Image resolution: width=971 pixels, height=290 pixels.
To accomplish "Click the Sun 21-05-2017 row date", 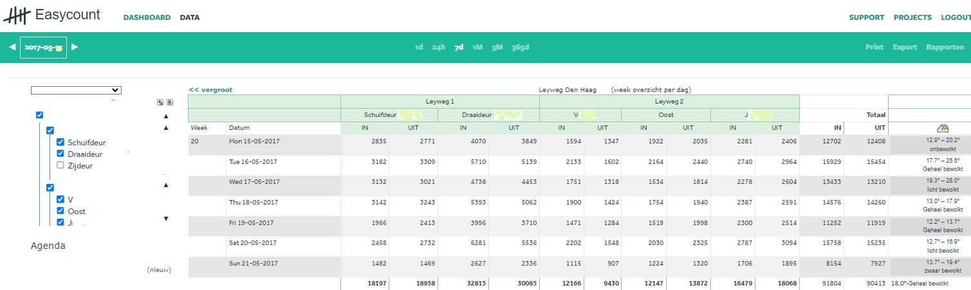I will pyautogui.click(x=253, y=264).
